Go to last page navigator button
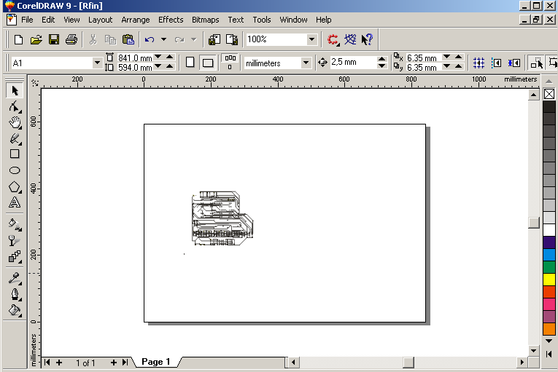The height and width of the screenshot is (372, 558). pyautogui.click(x=125, y=363)
